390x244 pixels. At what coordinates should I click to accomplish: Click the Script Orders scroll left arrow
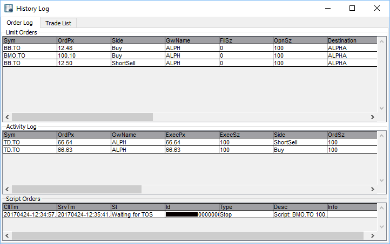[x=7, y=235]
